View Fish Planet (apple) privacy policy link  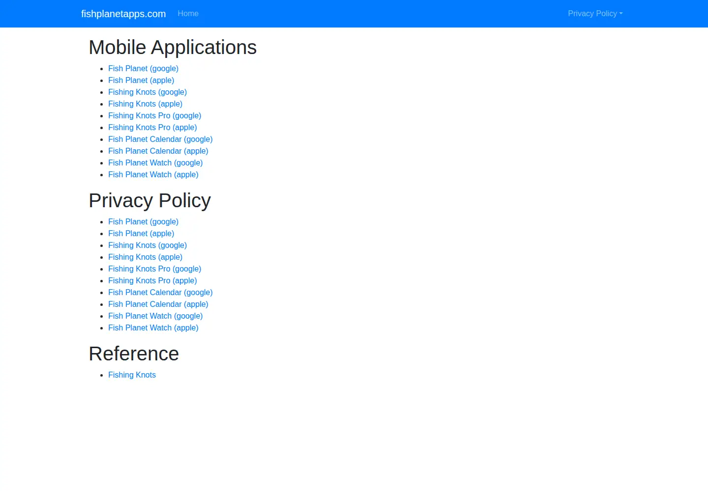pyautogui.click(x=141, y=233)
